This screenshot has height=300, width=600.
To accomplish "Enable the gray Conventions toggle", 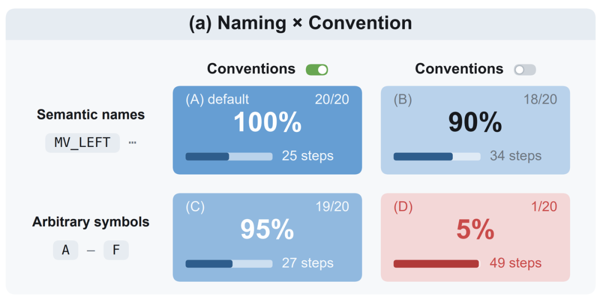I will pos(524,69).
